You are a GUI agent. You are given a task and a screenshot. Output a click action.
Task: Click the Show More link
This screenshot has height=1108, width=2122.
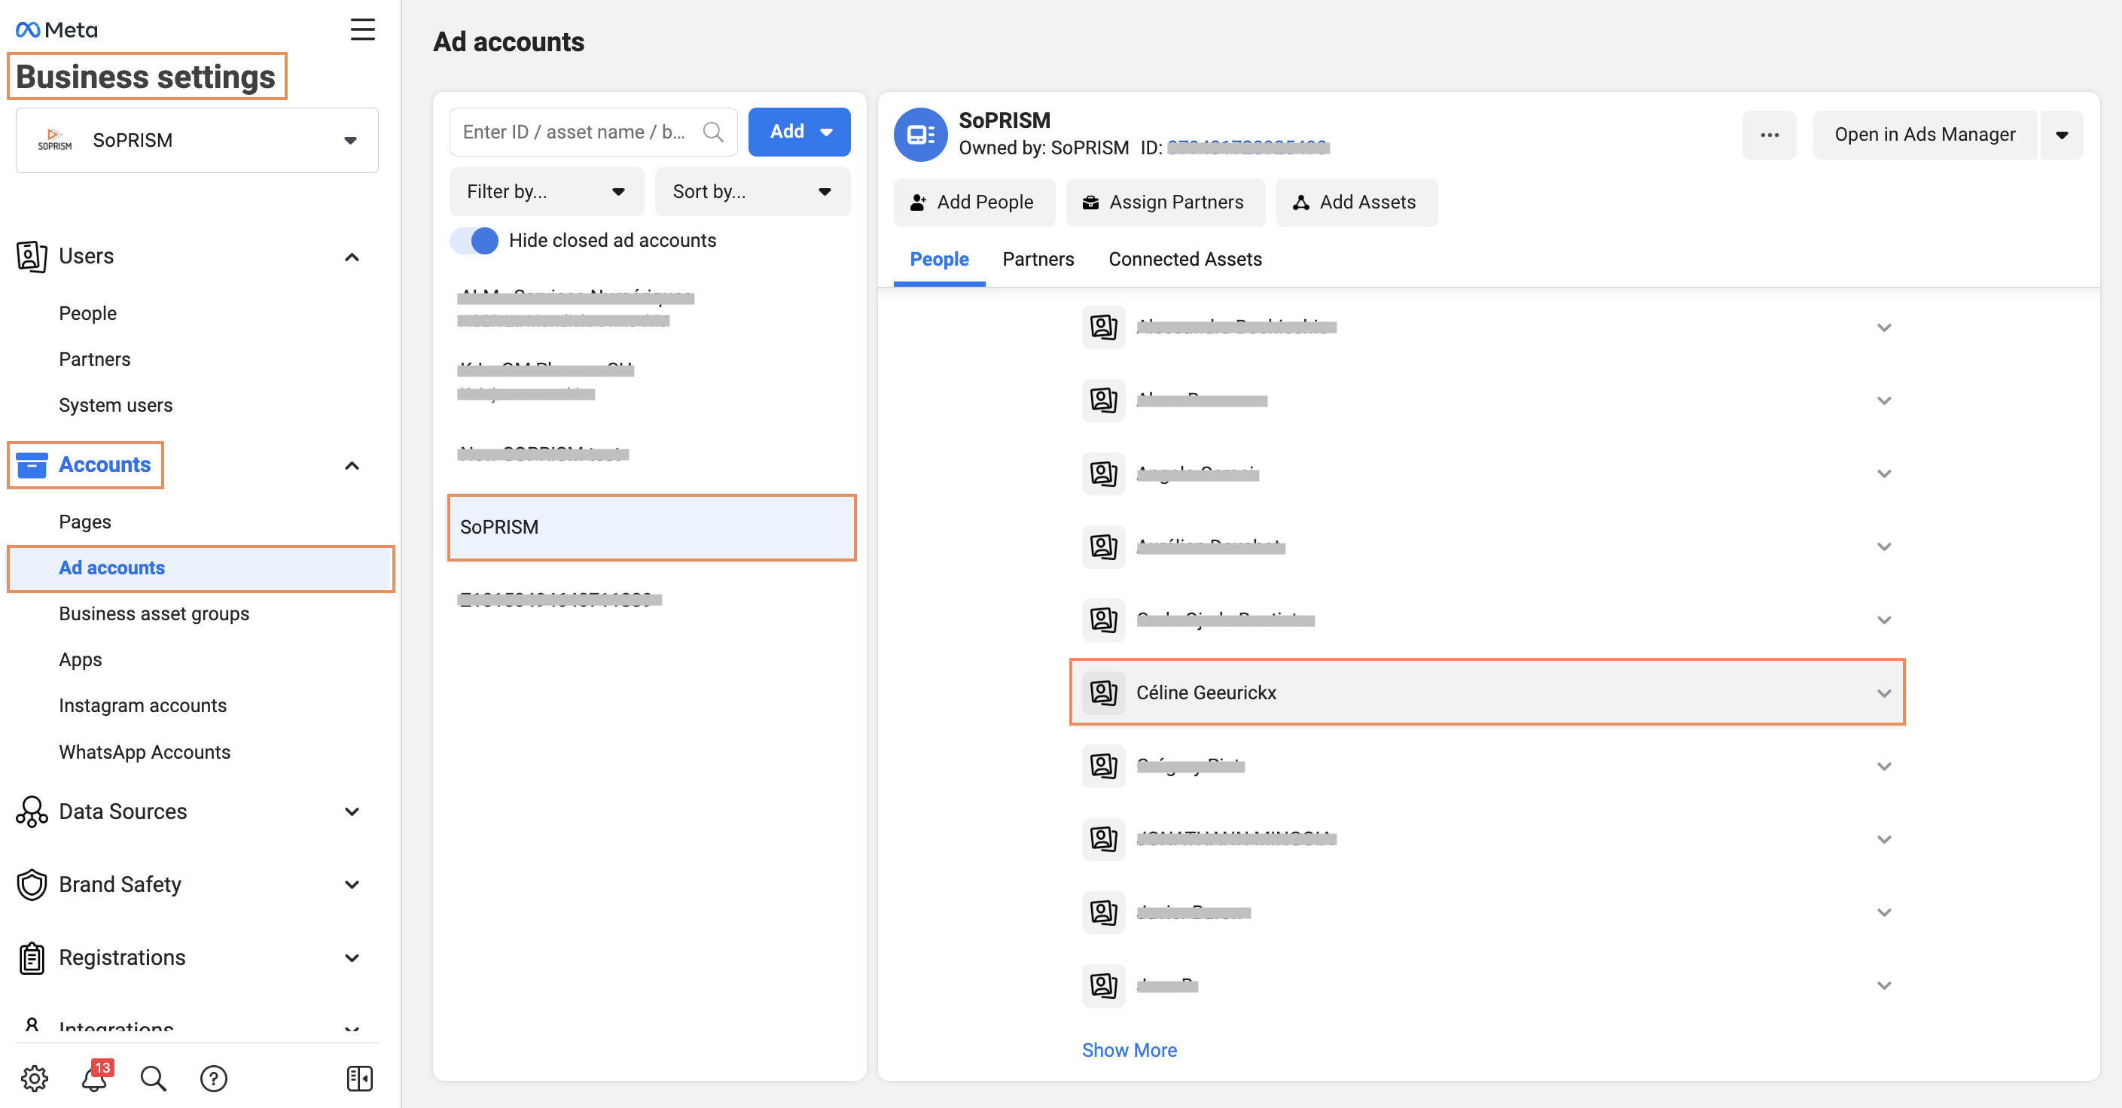tap(1129, 1050)
